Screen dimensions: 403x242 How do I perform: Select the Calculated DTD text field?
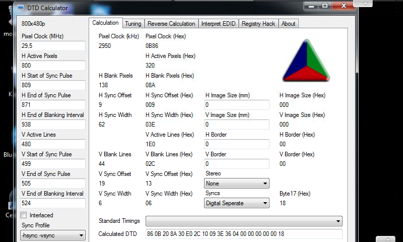[x=244, y=234]
